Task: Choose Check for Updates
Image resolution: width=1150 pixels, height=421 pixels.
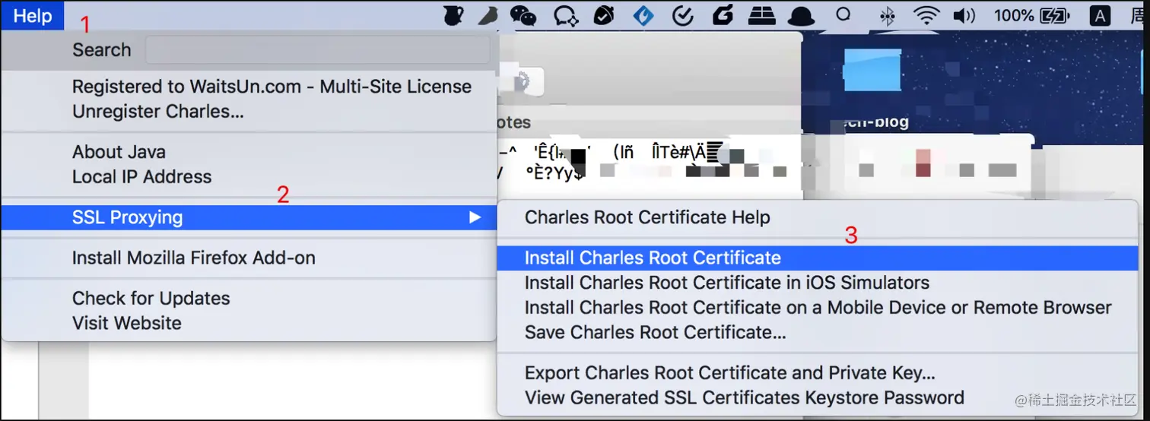Action: coord(151,298)
